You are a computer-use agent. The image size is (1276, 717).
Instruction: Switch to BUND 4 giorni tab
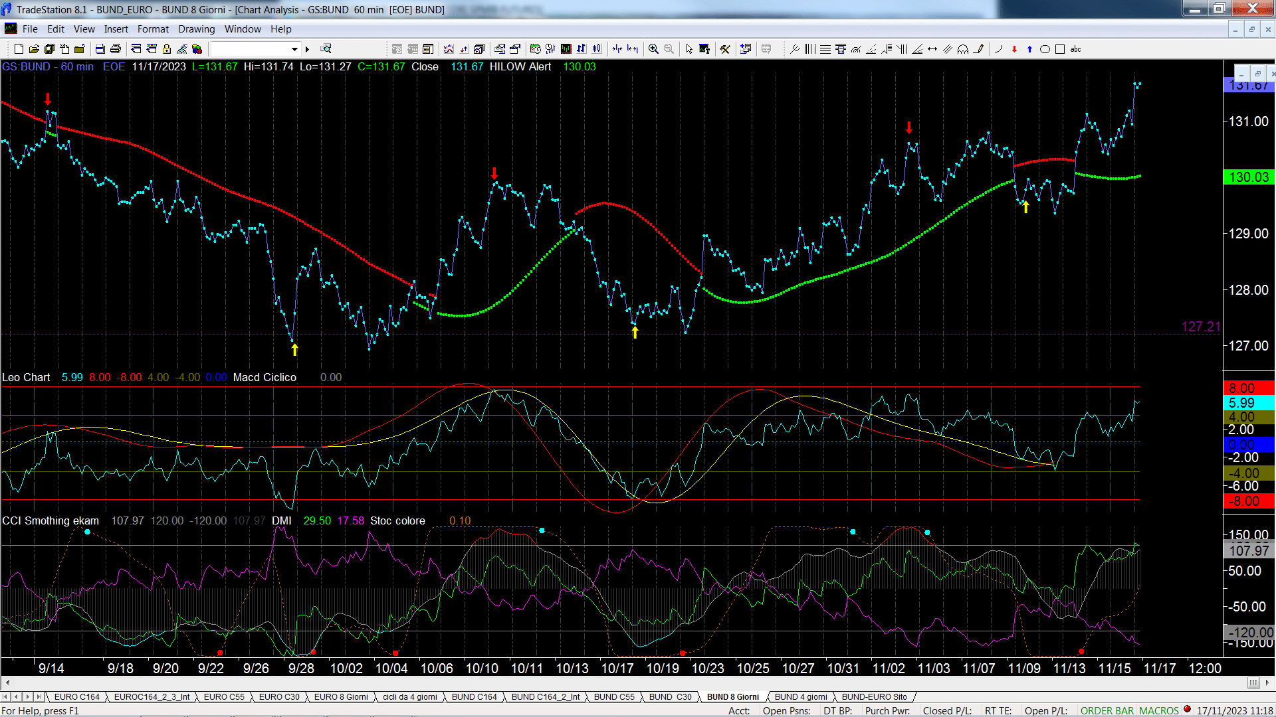(801, 697)
